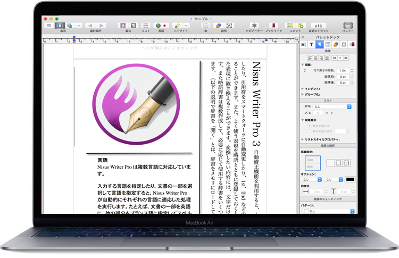399x258 pixels.
Task: Open the リスト style なし dropdown
Action: [x=332, y=106]
